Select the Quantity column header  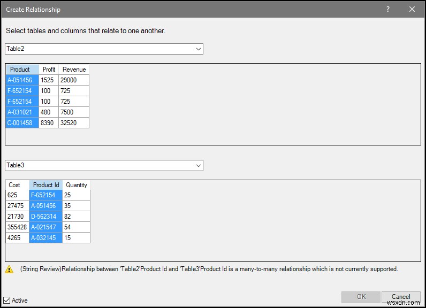pos(77,185)
